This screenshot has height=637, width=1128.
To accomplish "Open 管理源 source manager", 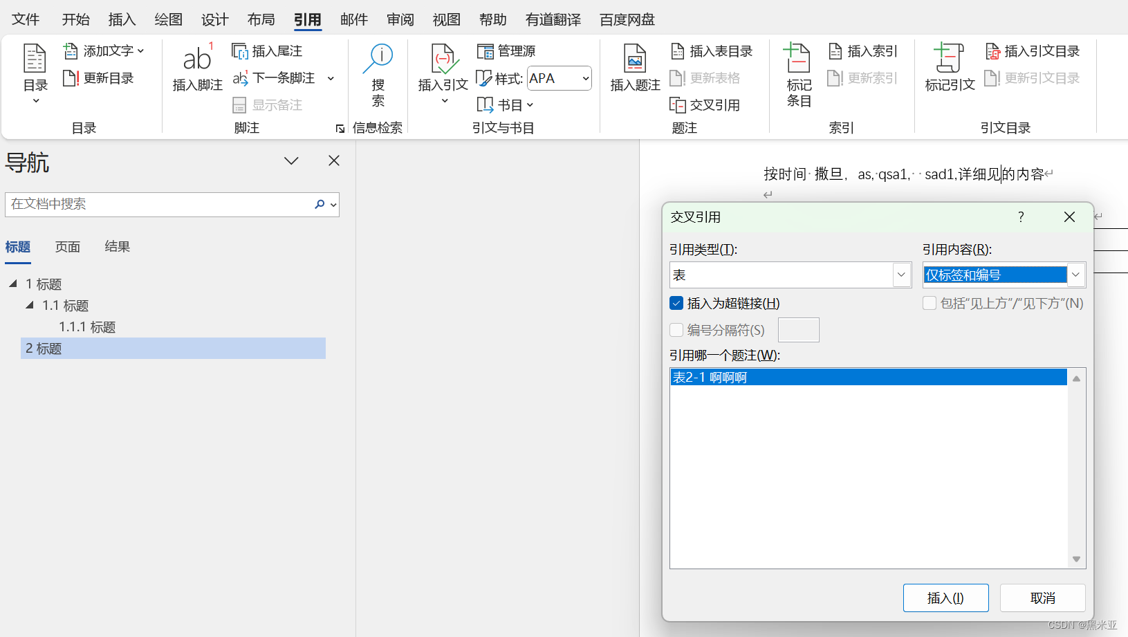I will tap(506, 51).
